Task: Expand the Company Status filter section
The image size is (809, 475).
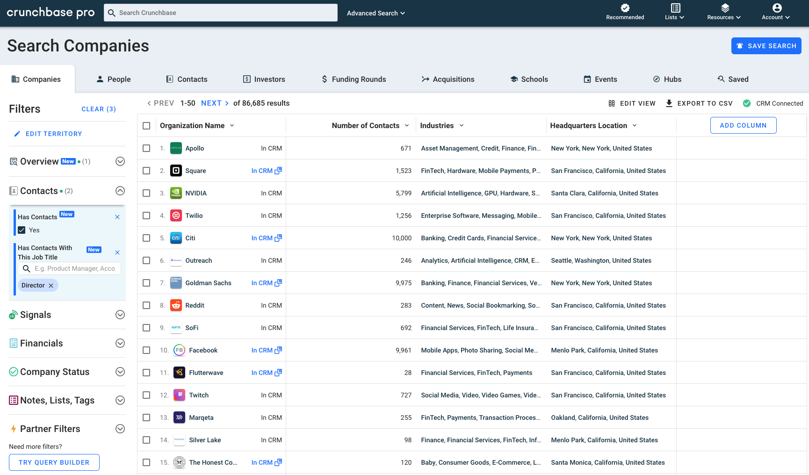Action: [x=120, y=372]
